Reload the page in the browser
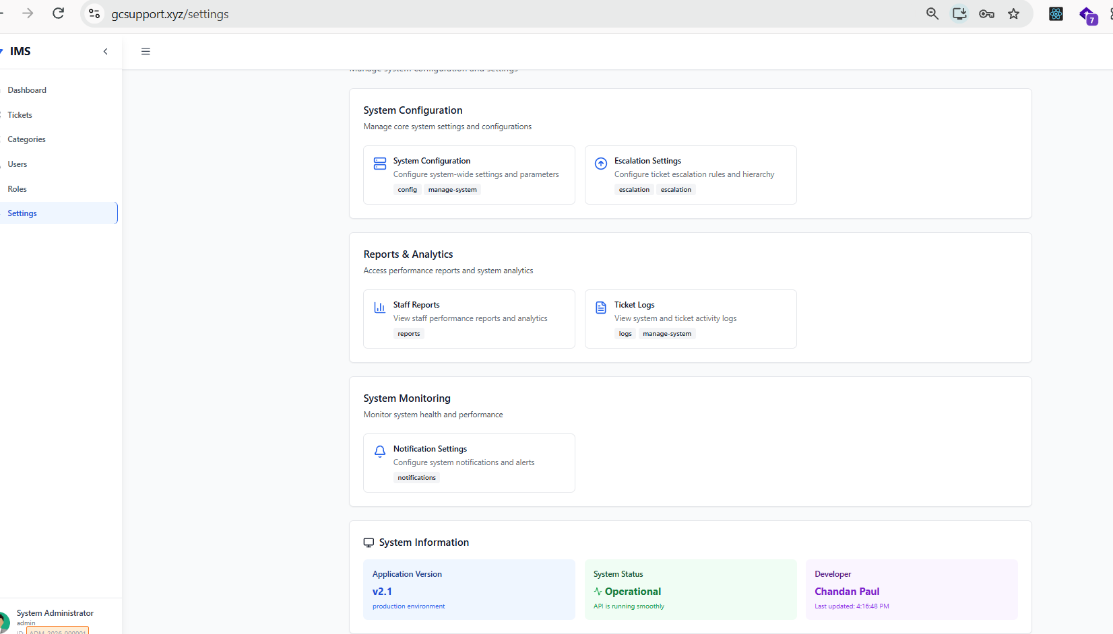The height and width of the screenshot is (634, 1113). point(59,13)
